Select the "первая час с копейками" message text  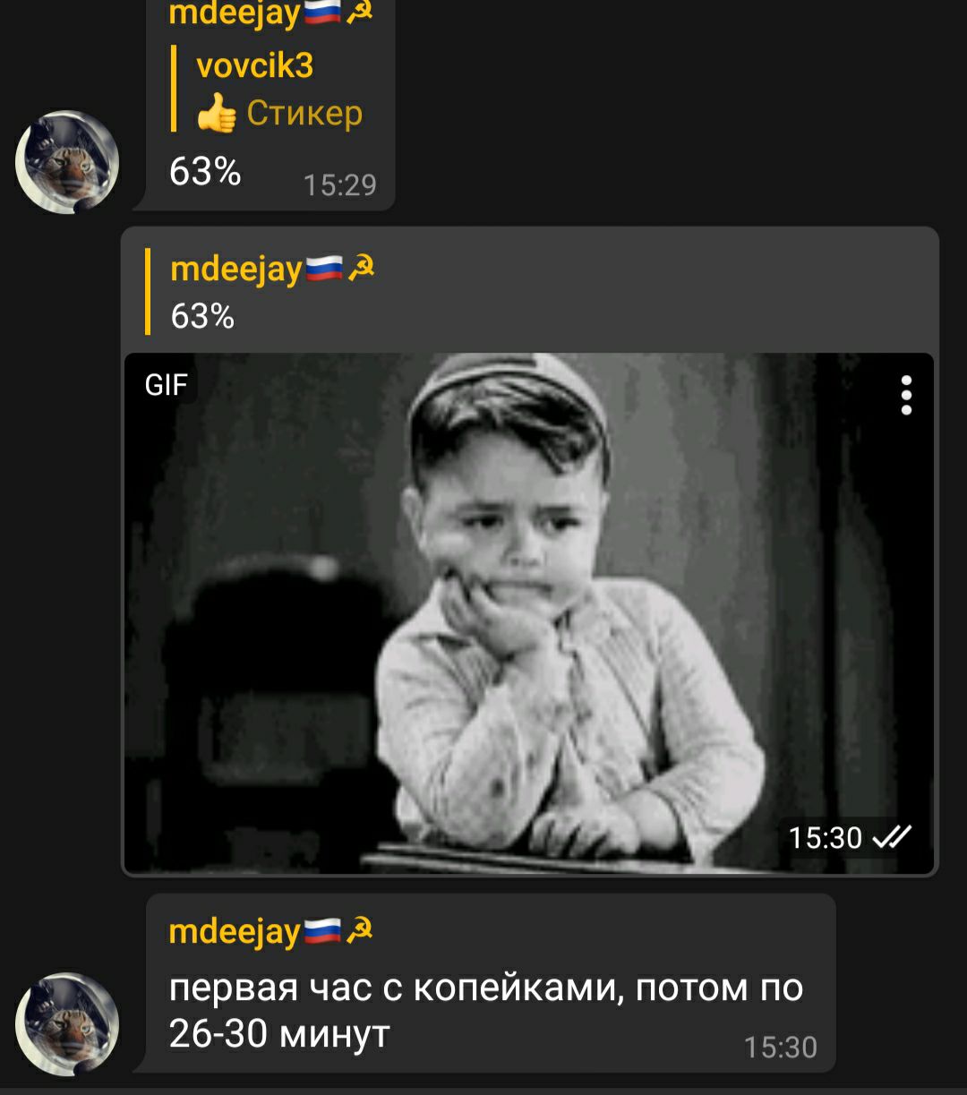[486, 1011]
